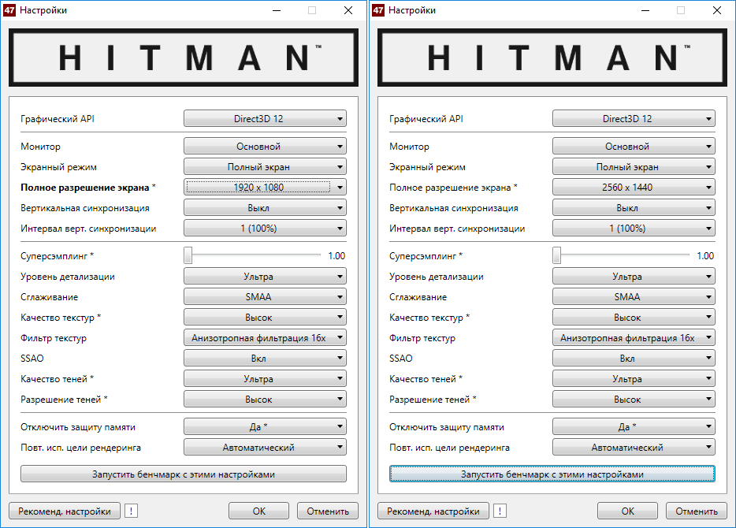The height and width of the screenshot is (528, 736).
Task: Click Отменить in right window
Action: (697, 511)
